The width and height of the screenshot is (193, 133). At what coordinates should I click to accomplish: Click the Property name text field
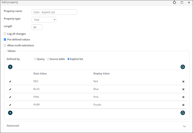[54, 12]
